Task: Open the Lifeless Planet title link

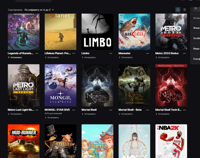Action: [x=57, y=53]
